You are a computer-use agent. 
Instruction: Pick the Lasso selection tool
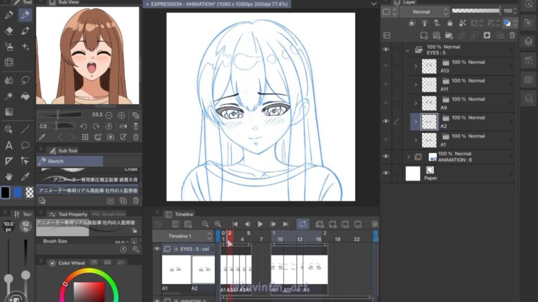coord(25,80)
